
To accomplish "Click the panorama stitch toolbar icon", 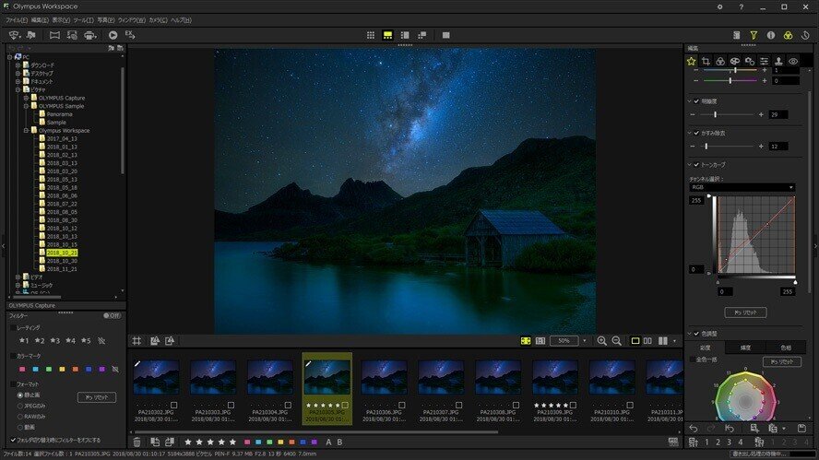I will (54, 35).
